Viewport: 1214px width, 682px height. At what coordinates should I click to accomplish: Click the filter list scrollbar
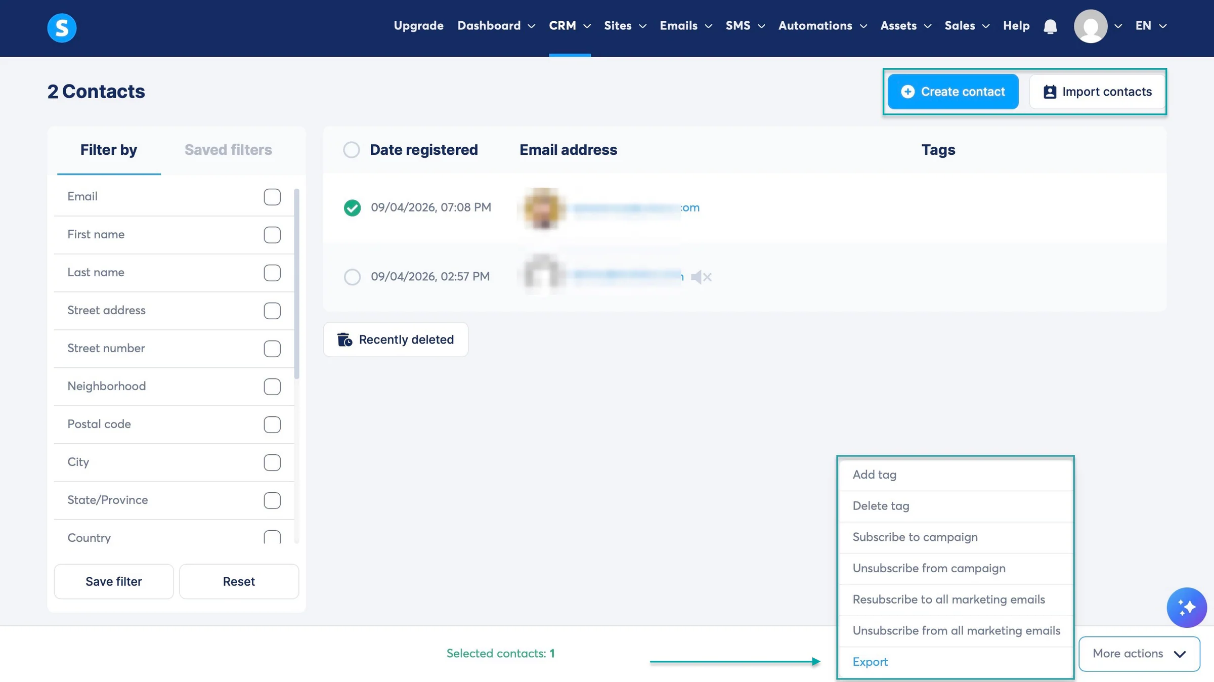(297, 283)
